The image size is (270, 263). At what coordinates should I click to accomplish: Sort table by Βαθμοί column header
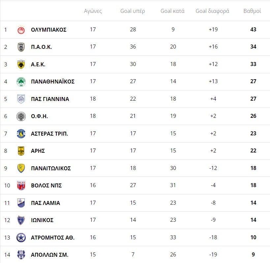[252, 11]
